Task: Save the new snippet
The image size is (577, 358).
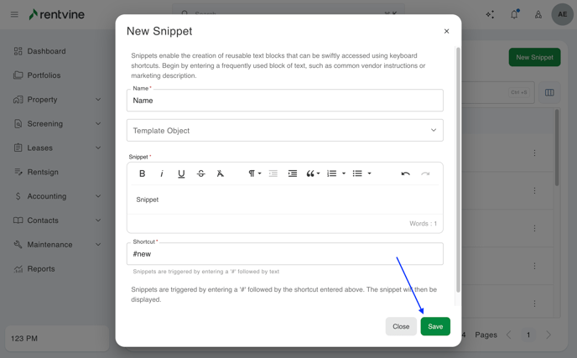Action: (x=434, y=326)
